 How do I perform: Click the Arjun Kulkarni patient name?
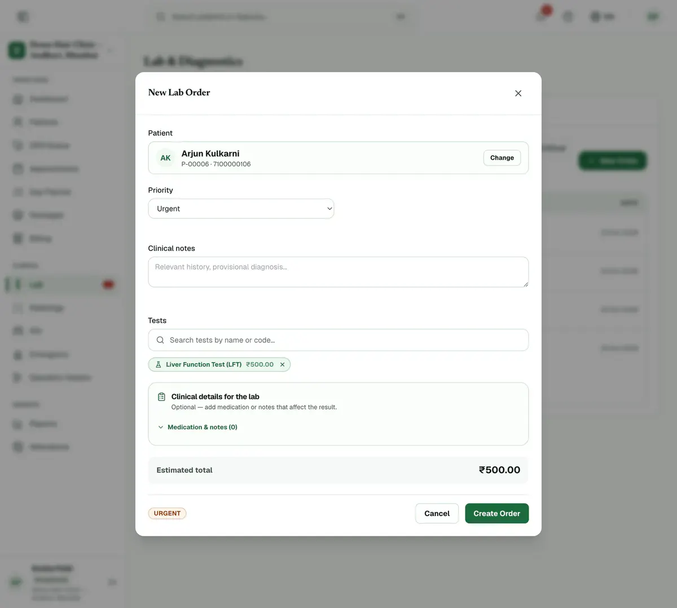[x=210, y=153]
